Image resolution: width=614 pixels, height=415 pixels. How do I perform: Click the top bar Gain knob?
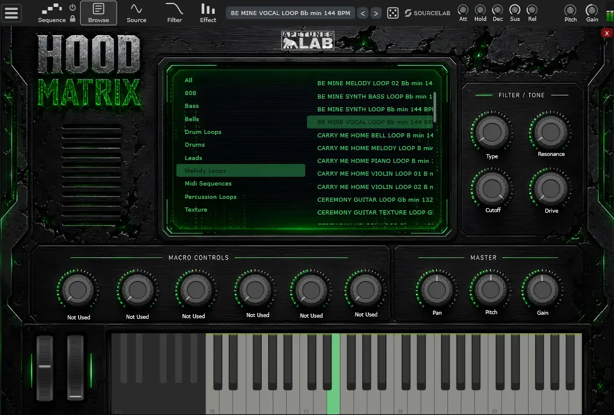point(591,10)
